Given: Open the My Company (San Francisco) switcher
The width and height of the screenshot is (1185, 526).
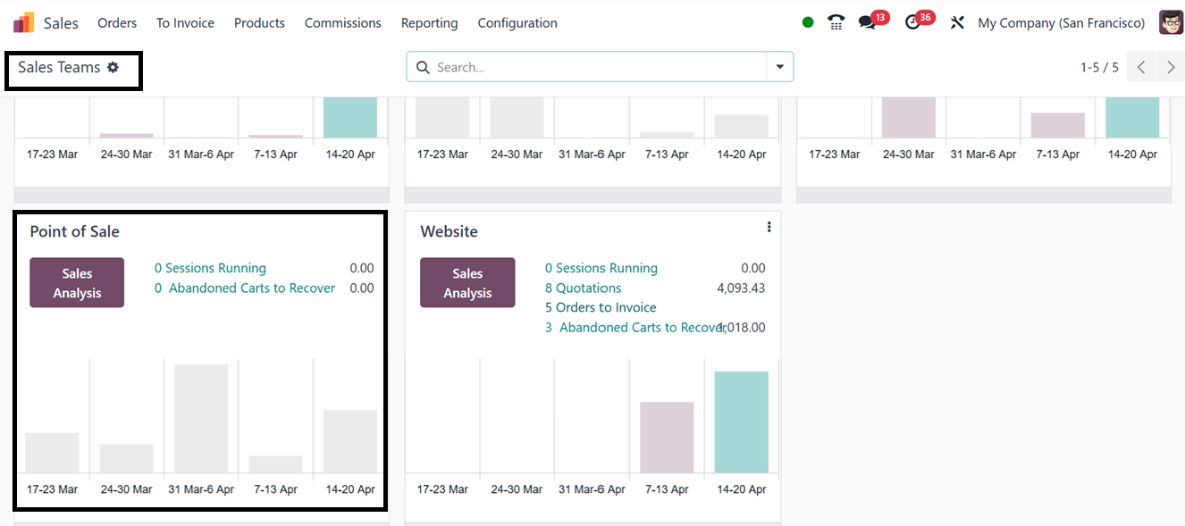Looking at the screenshot, I should click(1061, 23).
